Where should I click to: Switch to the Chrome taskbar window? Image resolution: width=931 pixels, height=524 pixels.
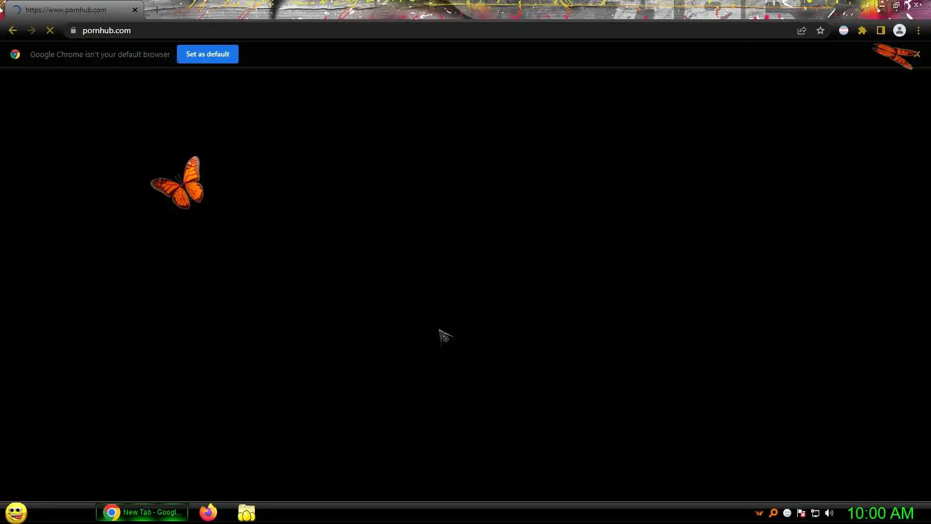coord(142,512)
